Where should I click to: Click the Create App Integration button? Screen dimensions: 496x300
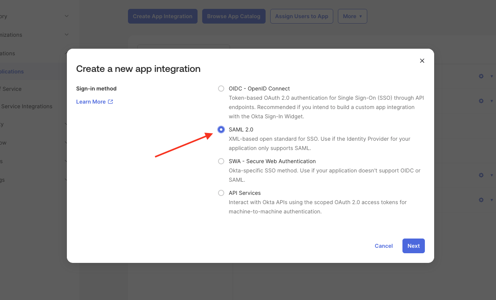point(163,16)
